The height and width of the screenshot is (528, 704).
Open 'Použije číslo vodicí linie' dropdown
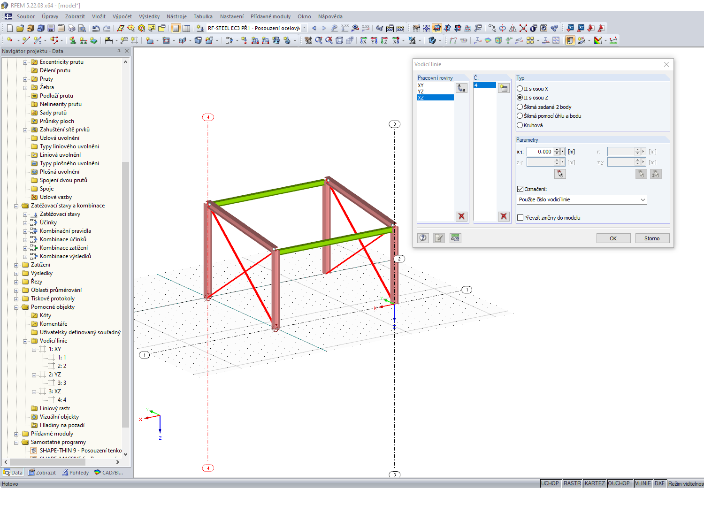click(x=582, y=199)
